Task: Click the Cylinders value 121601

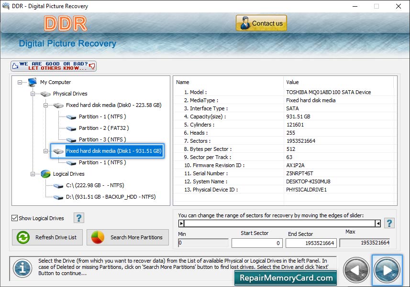Action: click(295, 125)
